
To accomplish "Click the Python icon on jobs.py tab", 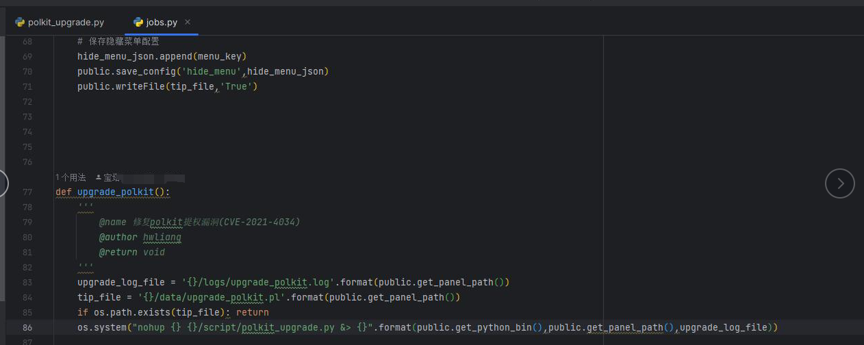I will [138, 22].
